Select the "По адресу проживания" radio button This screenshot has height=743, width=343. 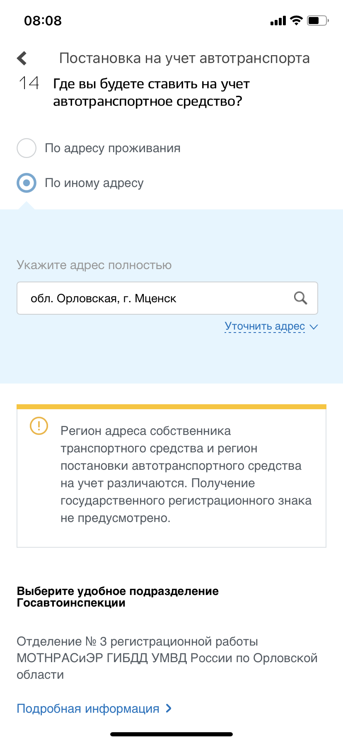pos(27,148)
